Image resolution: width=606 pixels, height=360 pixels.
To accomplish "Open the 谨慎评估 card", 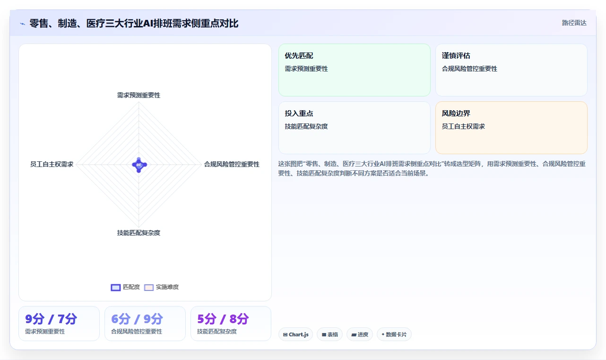I will pyautogui.click(x=511, y=70).
